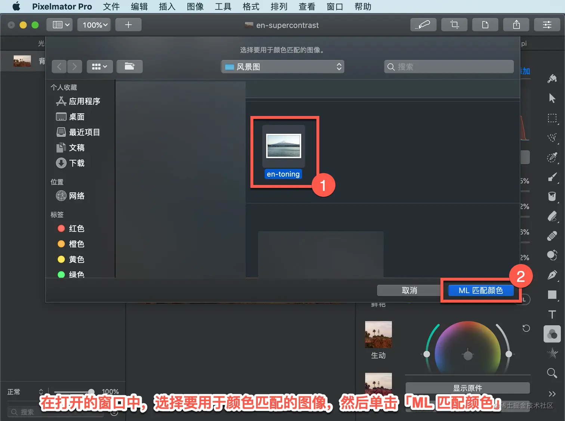
Task: Open icon view options dropdown
Action: pyautogui.click(x=100, y=66)
